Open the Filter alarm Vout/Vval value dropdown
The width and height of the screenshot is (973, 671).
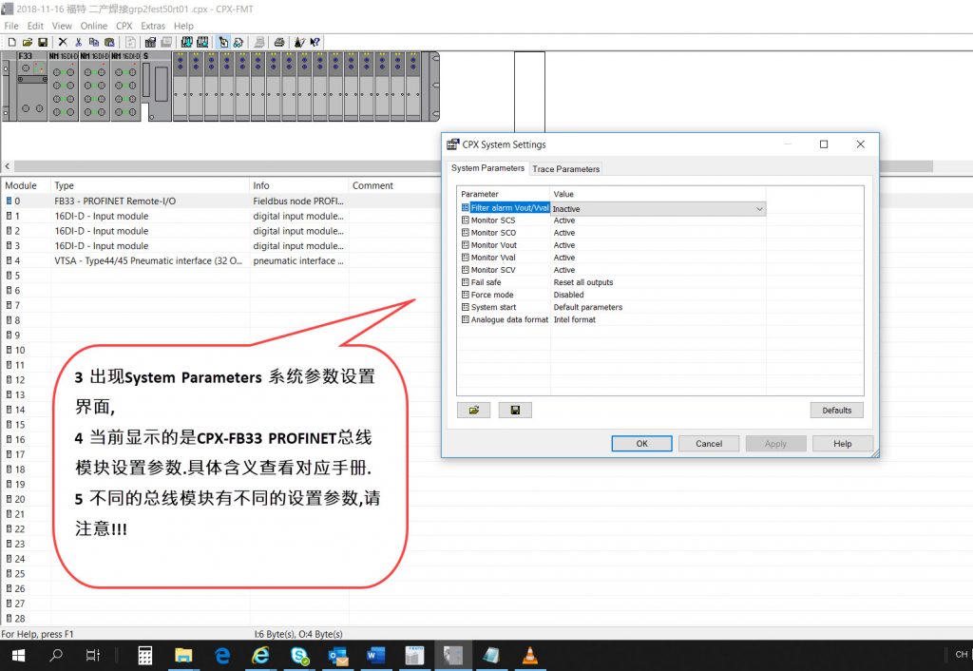tap(759, 209)
